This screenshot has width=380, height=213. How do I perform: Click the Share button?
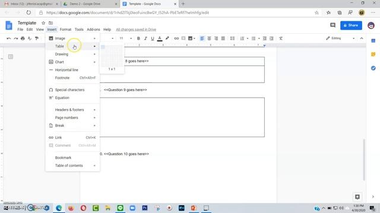[x=351, y=25]
